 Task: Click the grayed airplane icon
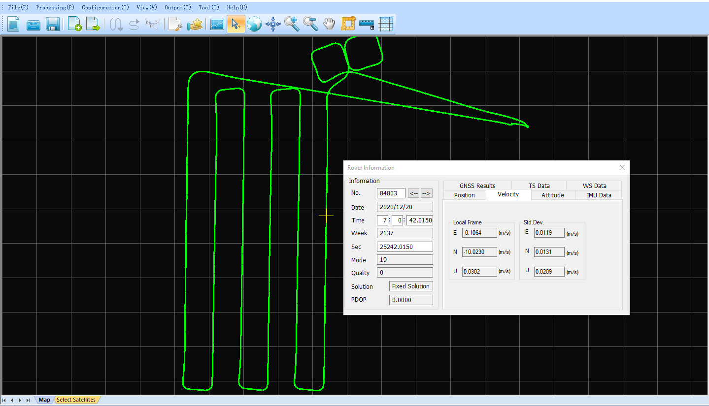[153, 24]
